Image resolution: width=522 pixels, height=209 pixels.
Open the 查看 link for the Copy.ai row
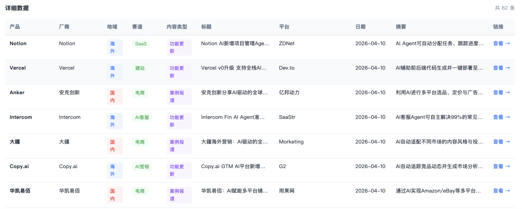(501, 166)
